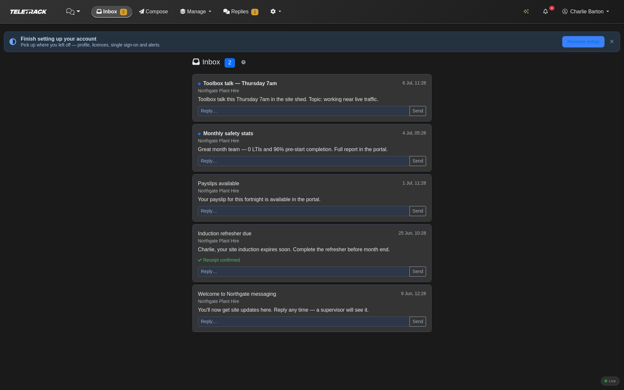Screen dimensions: 624x390
Task: Click the sparkles AI icon
Action: [526, 11]
